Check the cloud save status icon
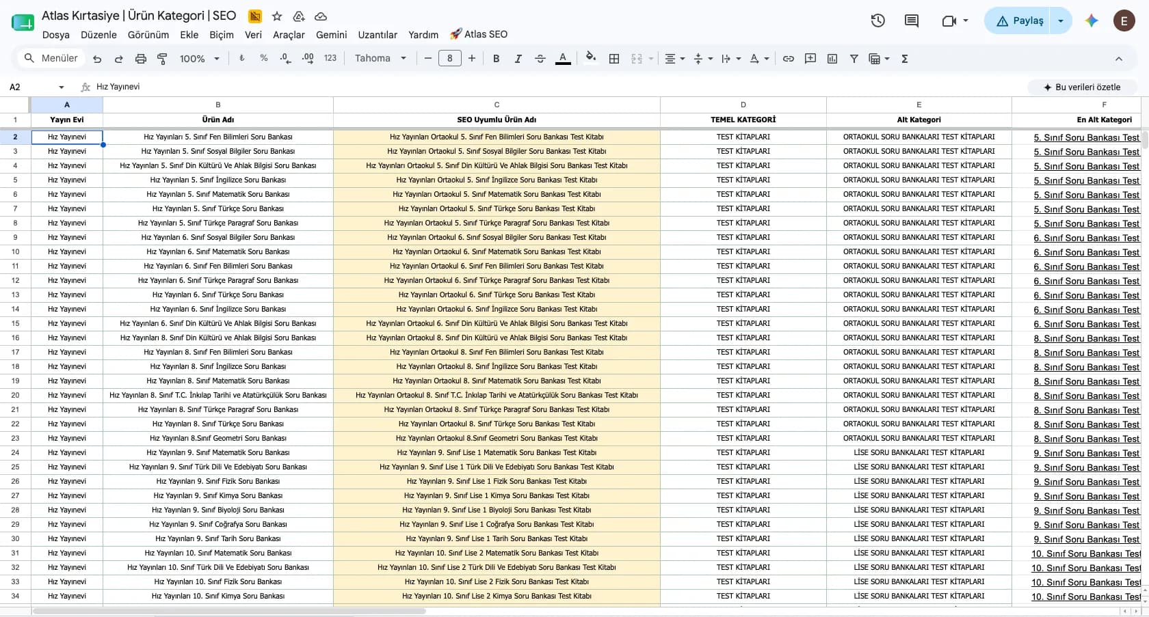The width and height of the screenshot is (1149, 617). (321, 16)
